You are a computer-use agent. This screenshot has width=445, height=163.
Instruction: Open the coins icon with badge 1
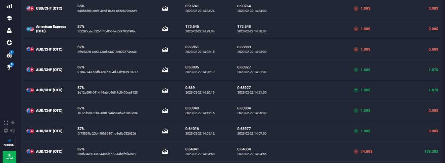(x=9, y=55)
